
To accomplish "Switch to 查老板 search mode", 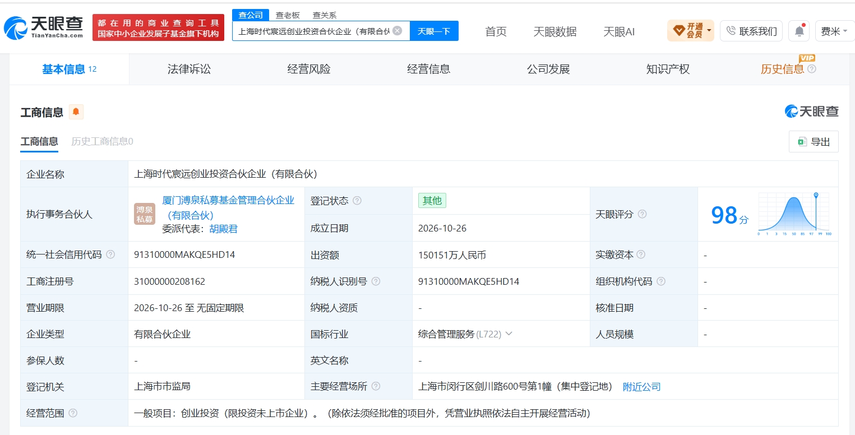I will click(288, 15).
